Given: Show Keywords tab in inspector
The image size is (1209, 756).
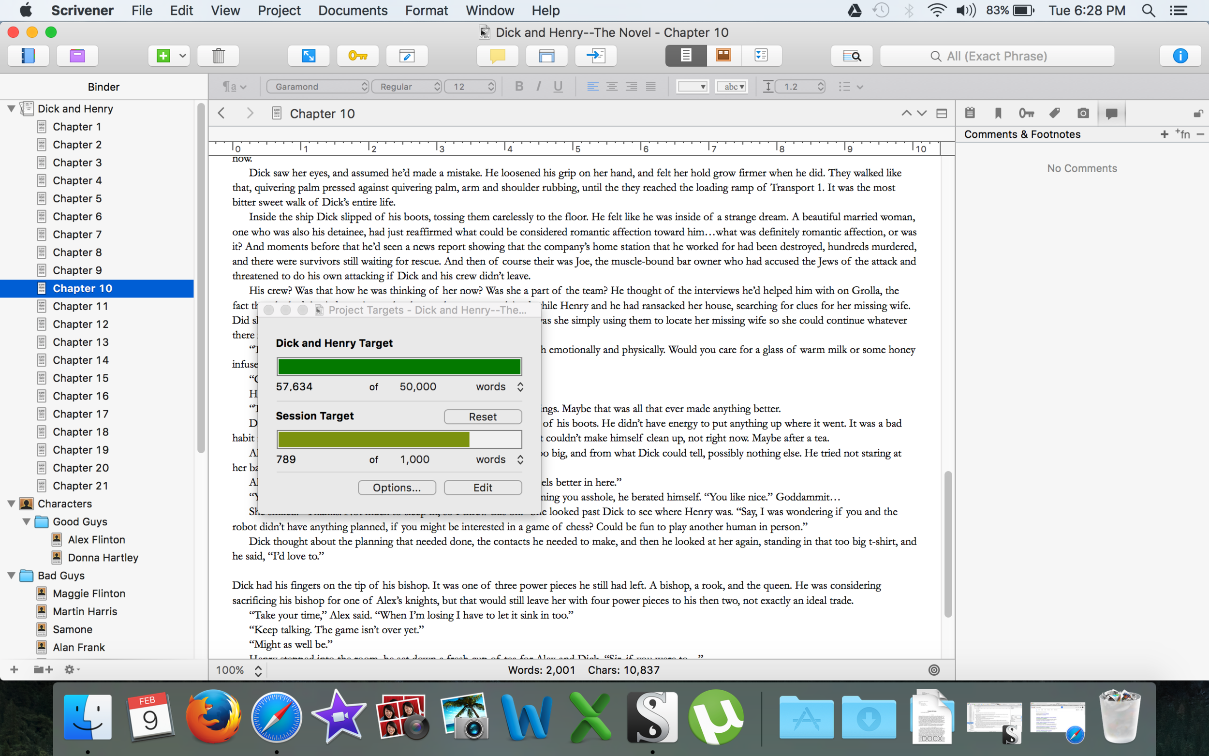Looking at the screenshot, I should pyautogui.click(x=1026, y=114).
